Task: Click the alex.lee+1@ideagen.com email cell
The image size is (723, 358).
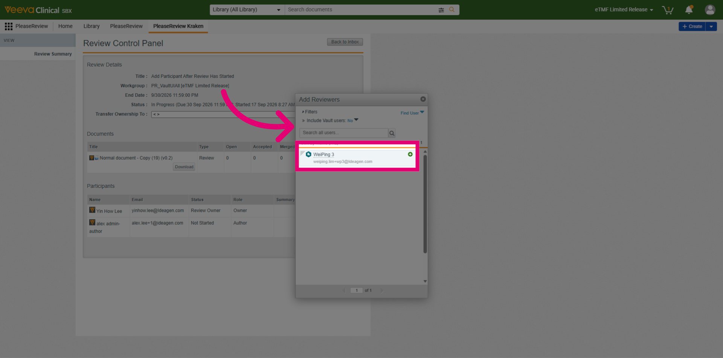Action: click(x=157, y=223)
